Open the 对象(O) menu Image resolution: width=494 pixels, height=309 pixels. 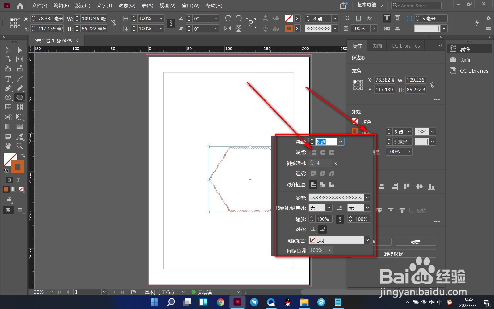coord(127,6)
